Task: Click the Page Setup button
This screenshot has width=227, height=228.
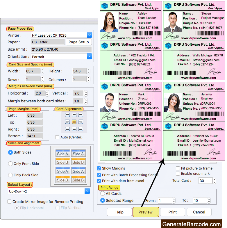Action: pyautogui.click(x=78, y=42)
